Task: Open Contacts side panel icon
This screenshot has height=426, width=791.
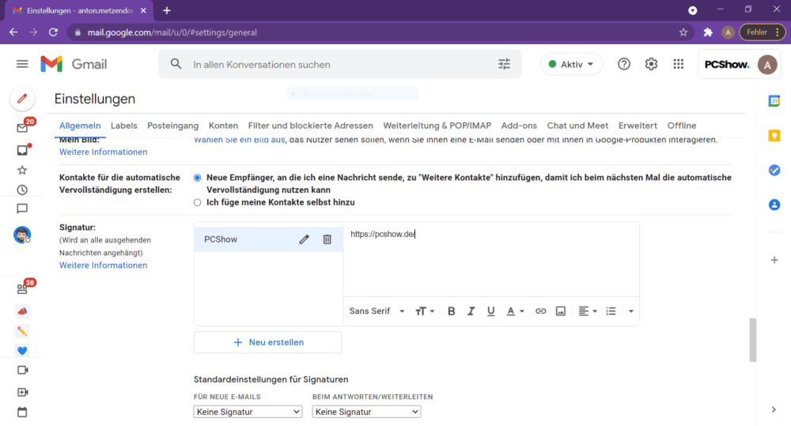Action: [774, 205]
